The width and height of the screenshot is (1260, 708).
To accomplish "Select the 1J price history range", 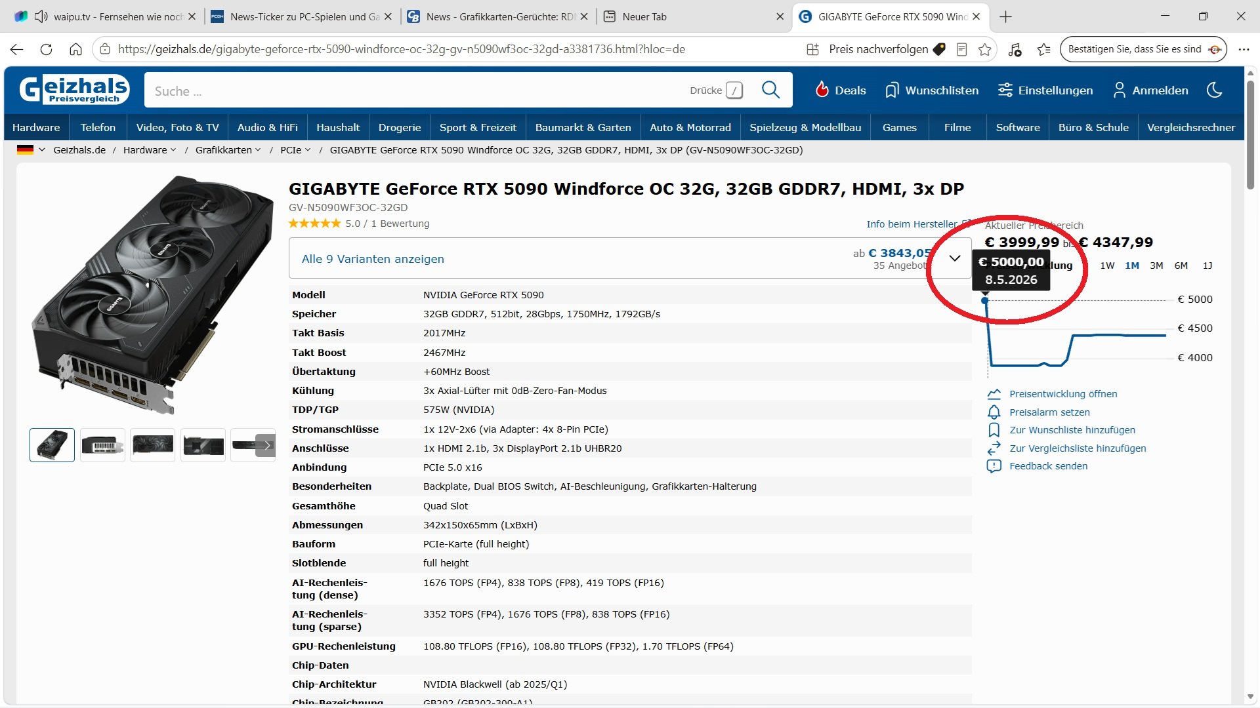I will click(x=1207, y=265).
